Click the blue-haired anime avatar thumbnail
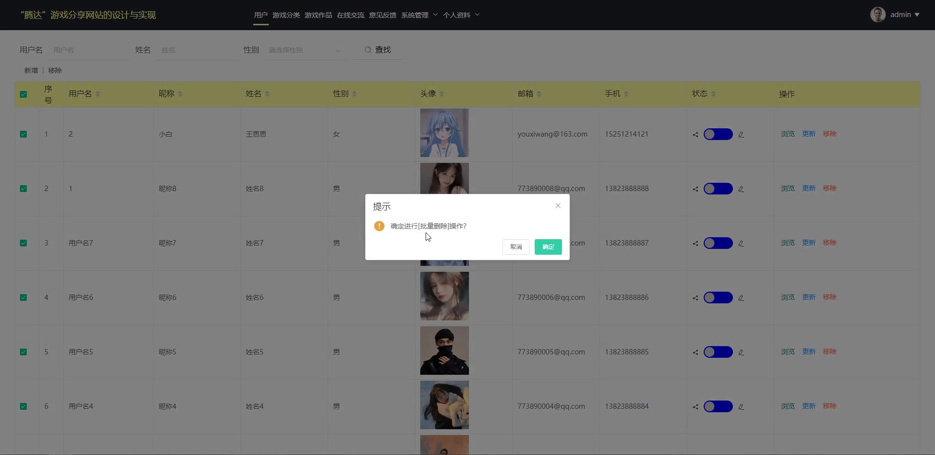The height and width of the screenshot is (455, 935). pos(445,133)
